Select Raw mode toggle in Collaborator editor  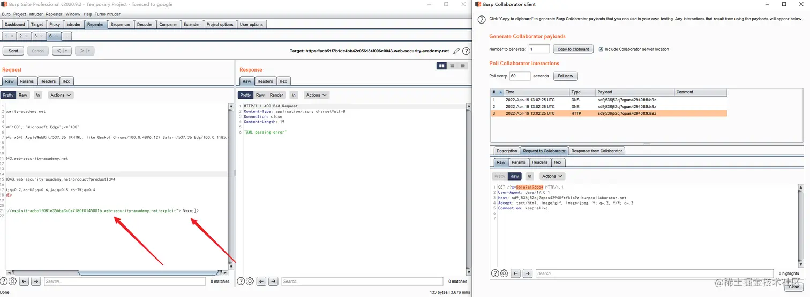click(515, 176)
